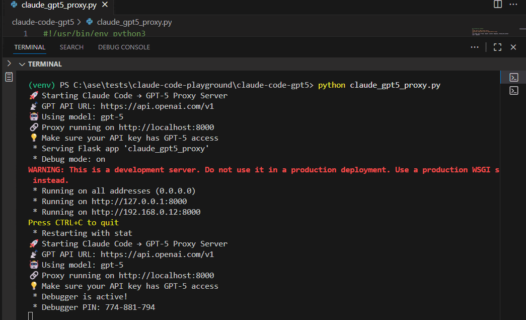Screen dimensions: 526x320
Task: Open the https://api.openai.com/v1 link in first block
Action: point(157,106)
